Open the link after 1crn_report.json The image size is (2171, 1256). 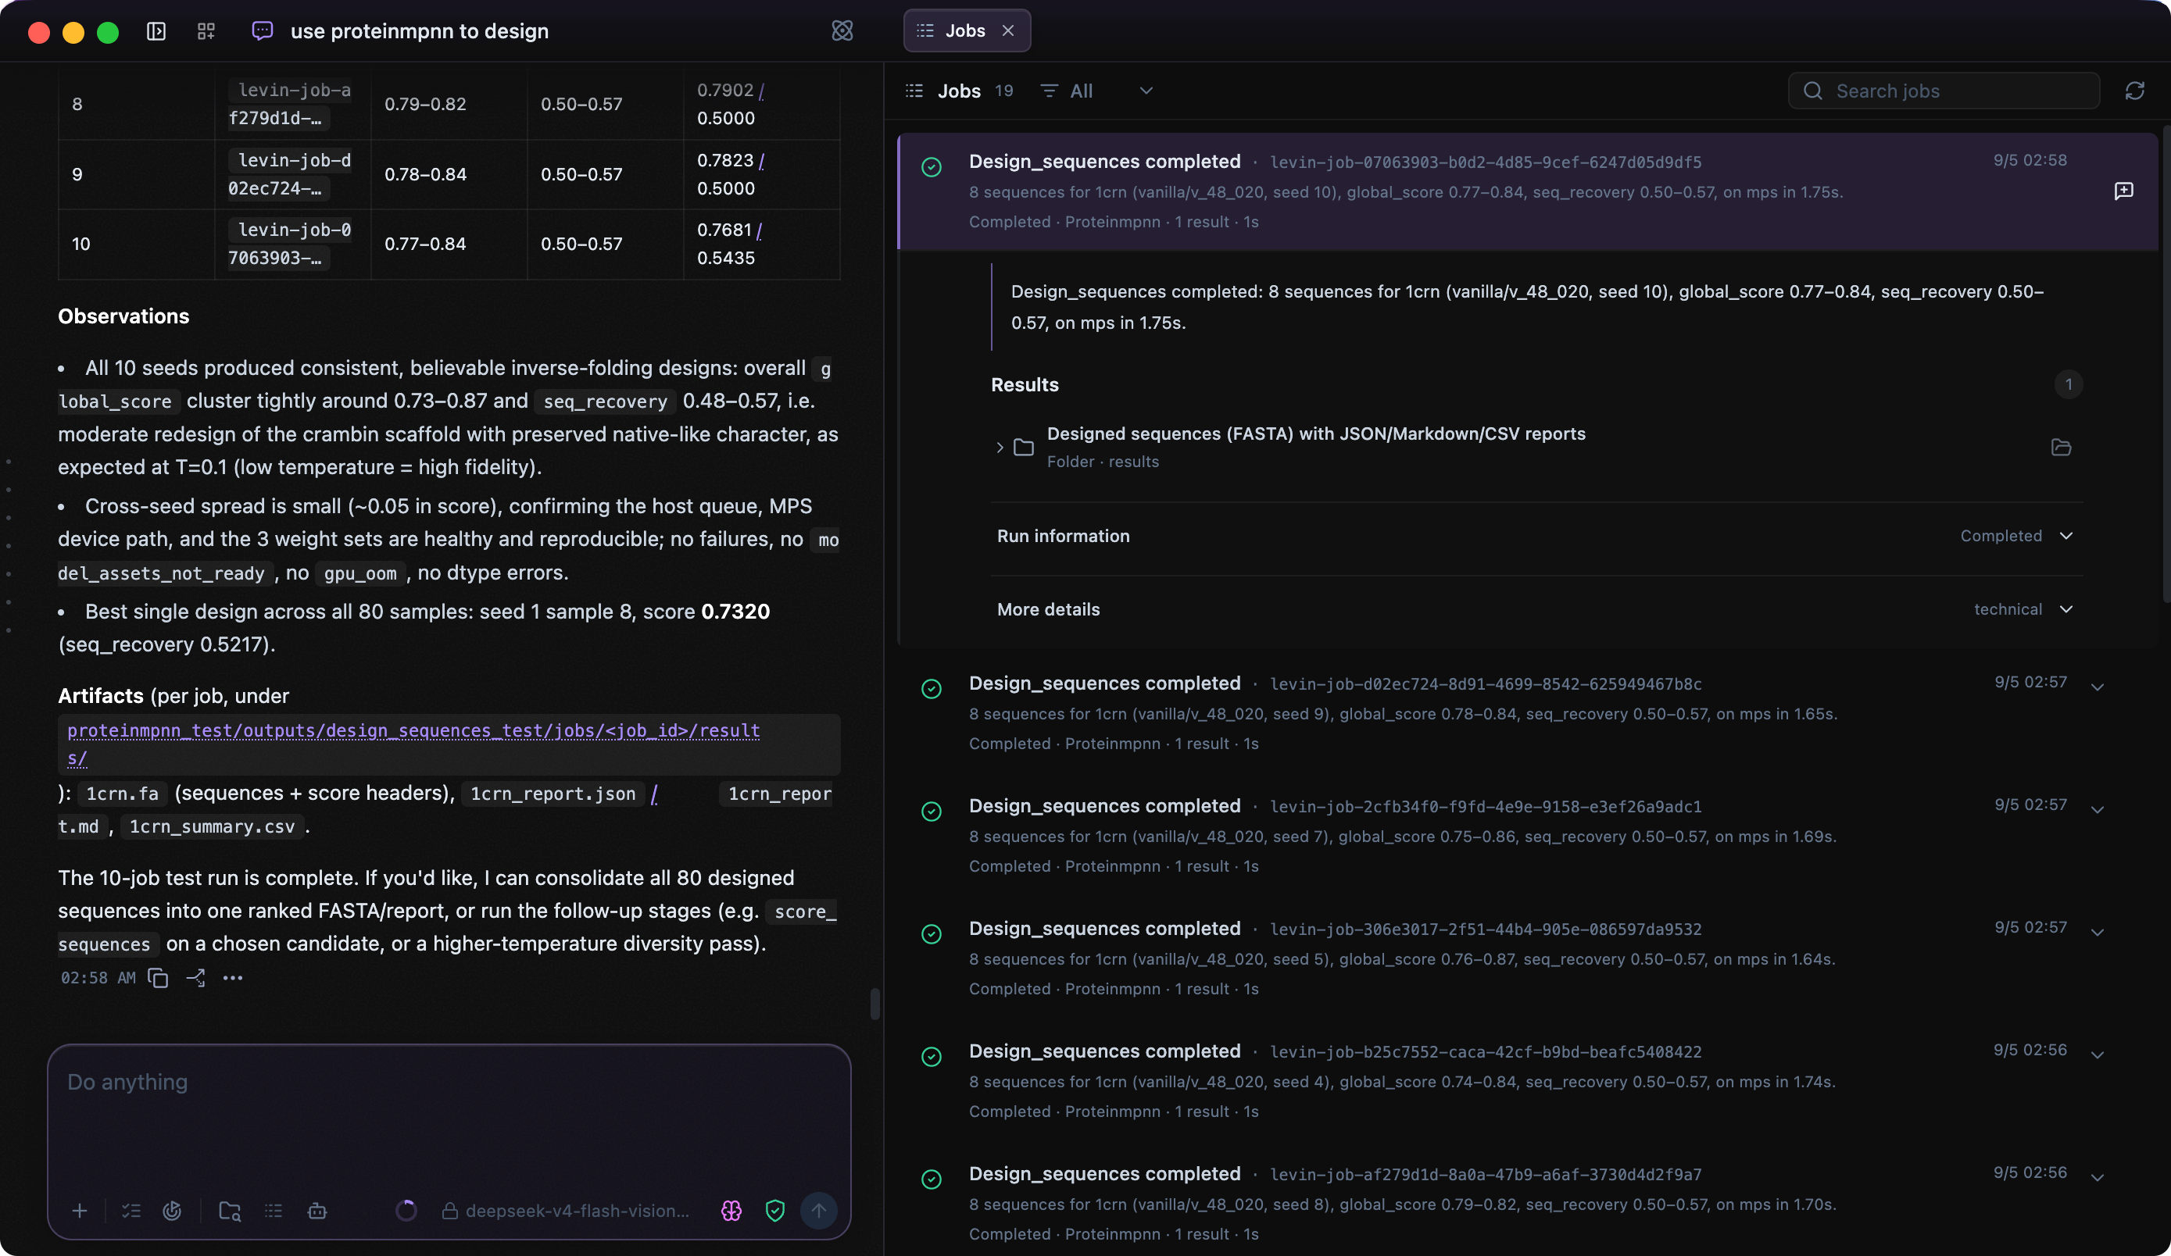655,794
